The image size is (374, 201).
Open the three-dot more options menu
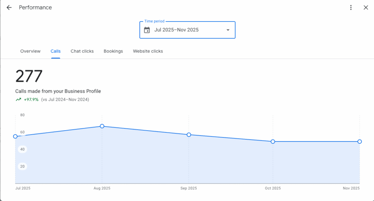(x=351, y=8)
